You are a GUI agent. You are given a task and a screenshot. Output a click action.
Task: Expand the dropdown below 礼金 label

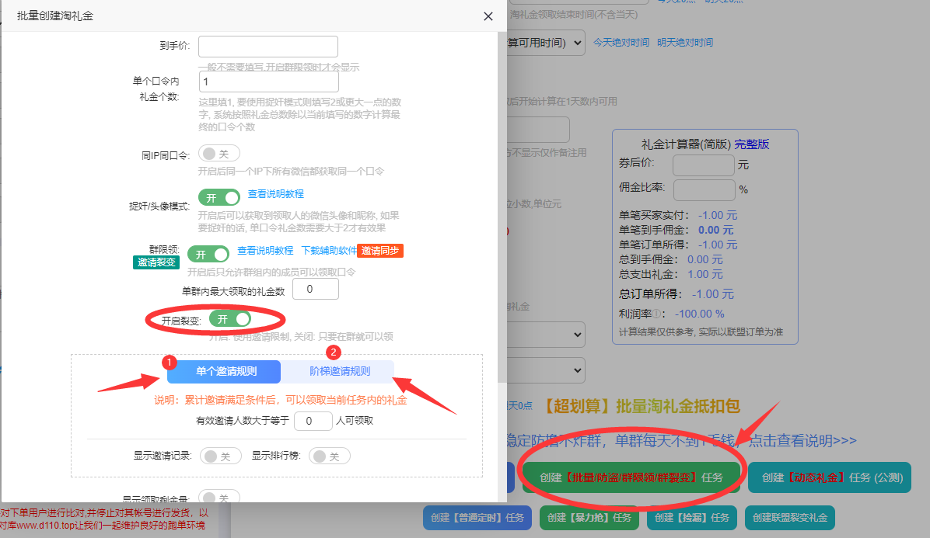[546, 335]
